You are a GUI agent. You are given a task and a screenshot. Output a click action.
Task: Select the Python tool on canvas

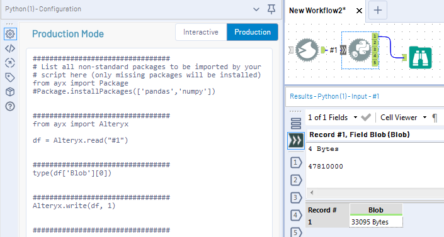[360, 50]
